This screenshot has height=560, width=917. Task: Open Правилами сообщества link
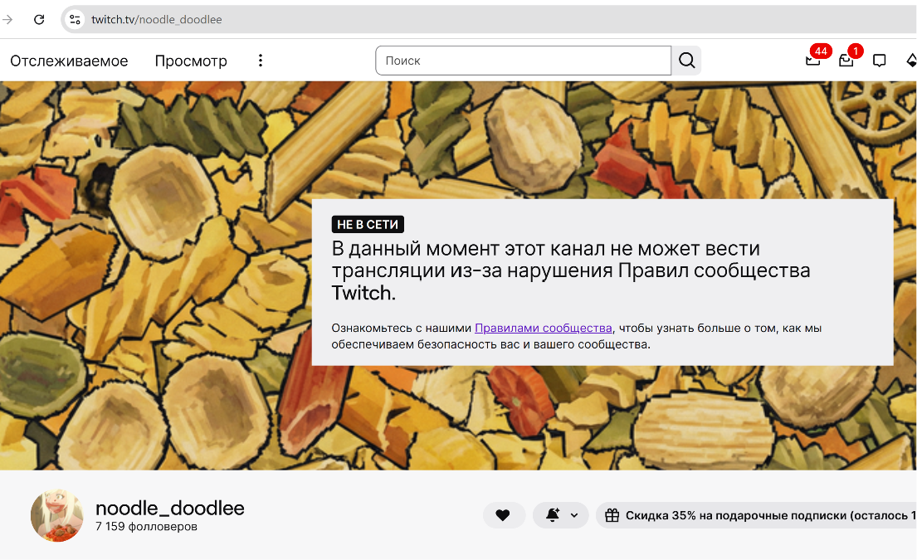click(544, 328)
